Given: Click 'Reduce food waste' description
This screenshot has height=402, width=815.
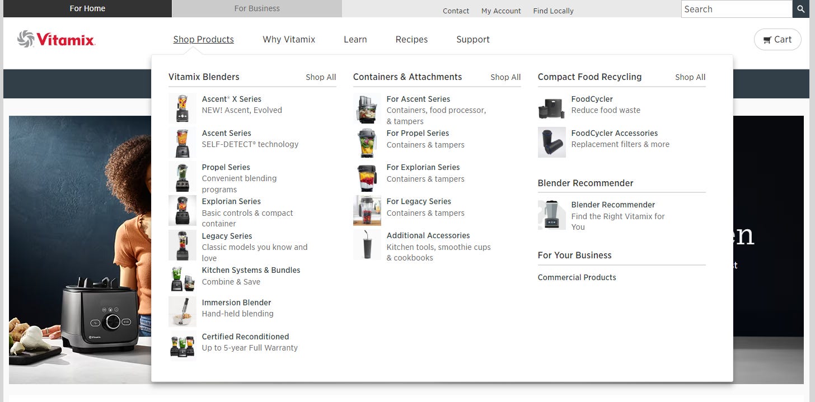Looking at the screenshot, I should click(x=606, y=110).
